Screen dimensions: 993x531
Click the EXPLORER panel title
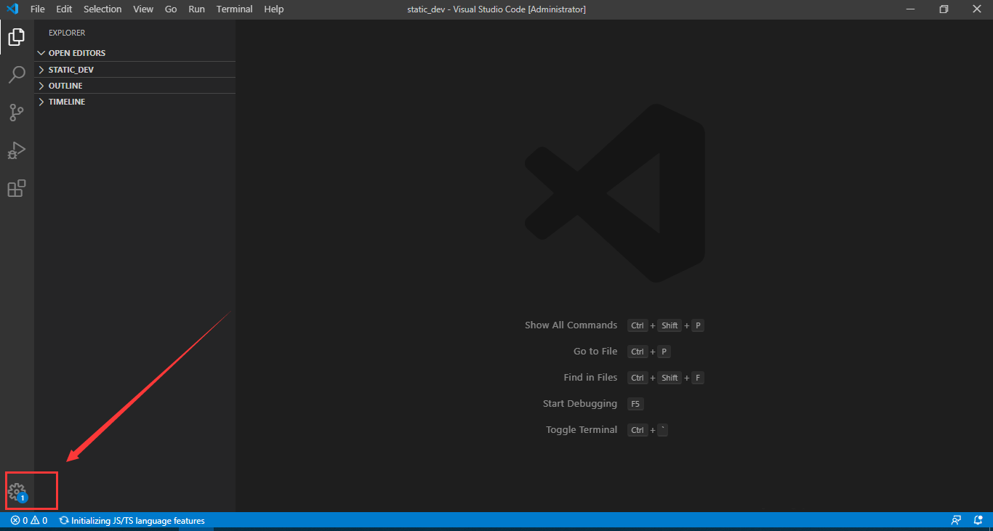point(67,33)
